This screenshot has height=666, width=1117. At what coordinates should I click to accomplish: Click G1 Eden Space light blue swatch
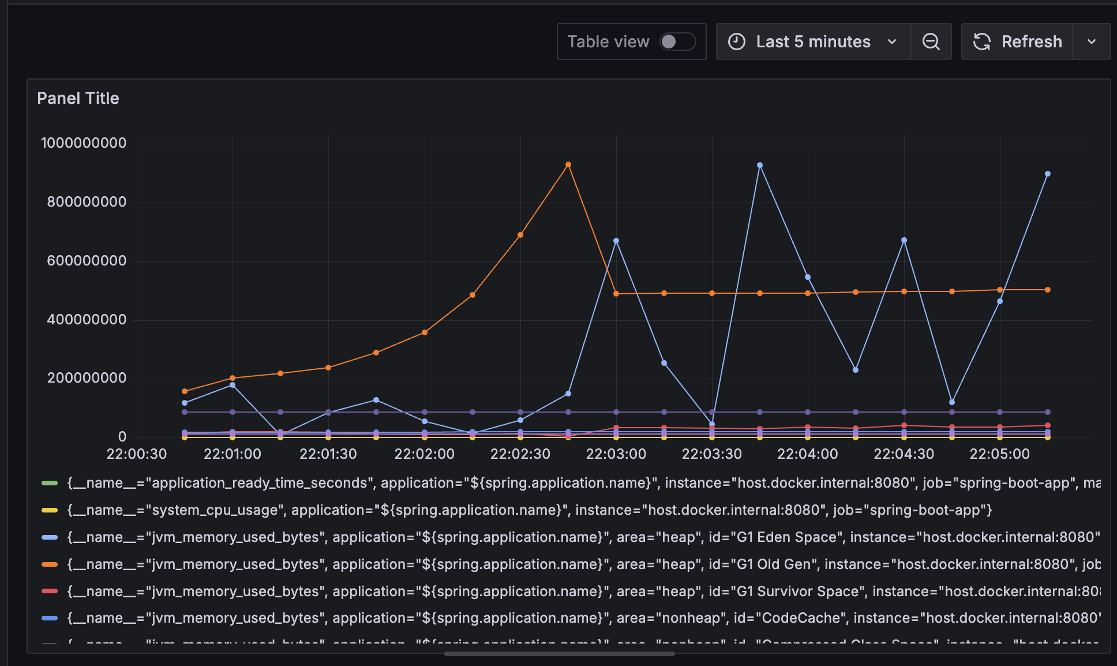pyautogui.click(x=50, y=537)
